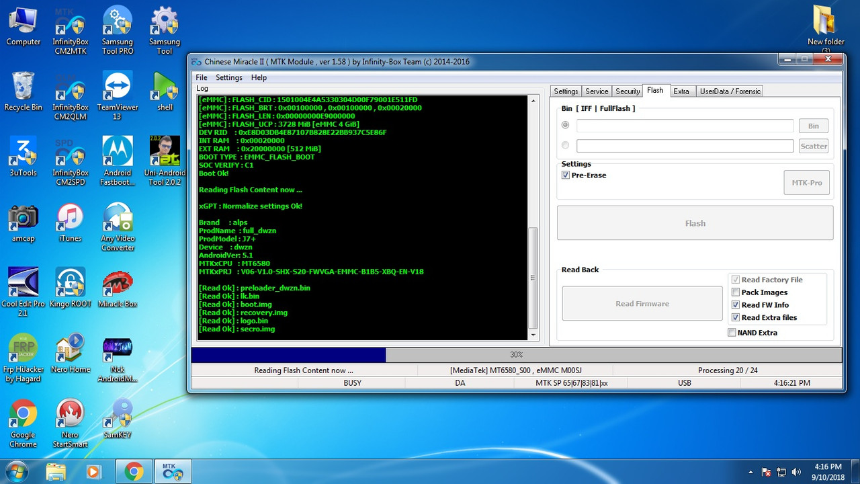Select the Flash tab

click(655, 90)
